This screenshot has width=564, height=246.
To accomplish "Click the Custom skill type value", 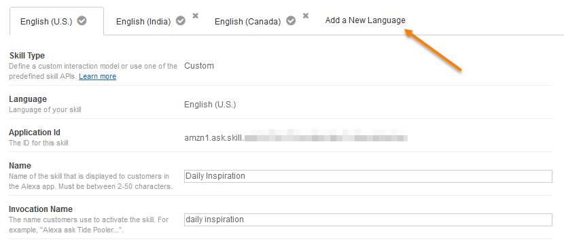I will coord(199,66).
